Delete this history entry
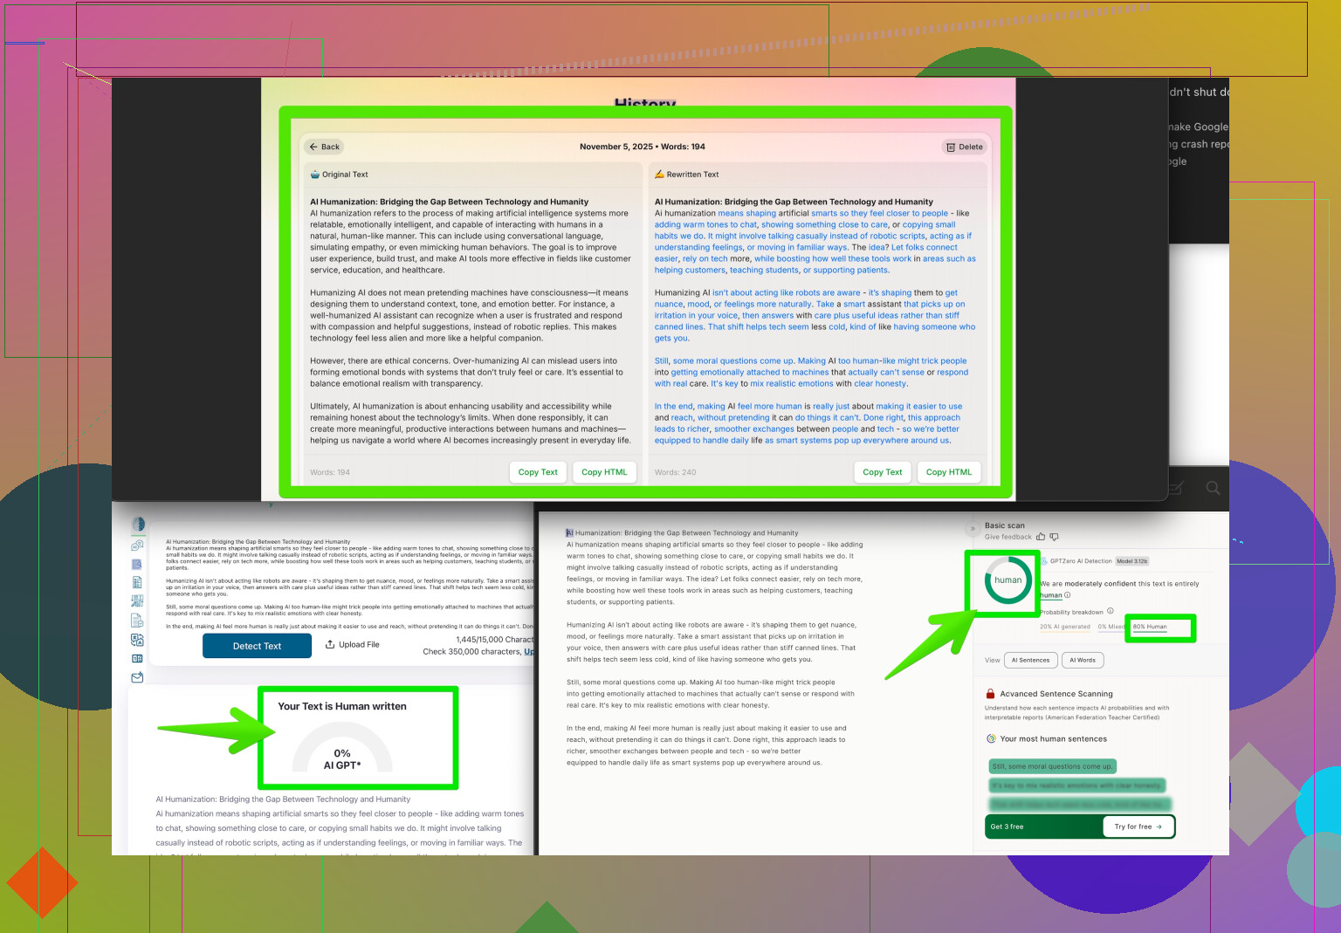 pyautogui.click(x=965, y=147)
